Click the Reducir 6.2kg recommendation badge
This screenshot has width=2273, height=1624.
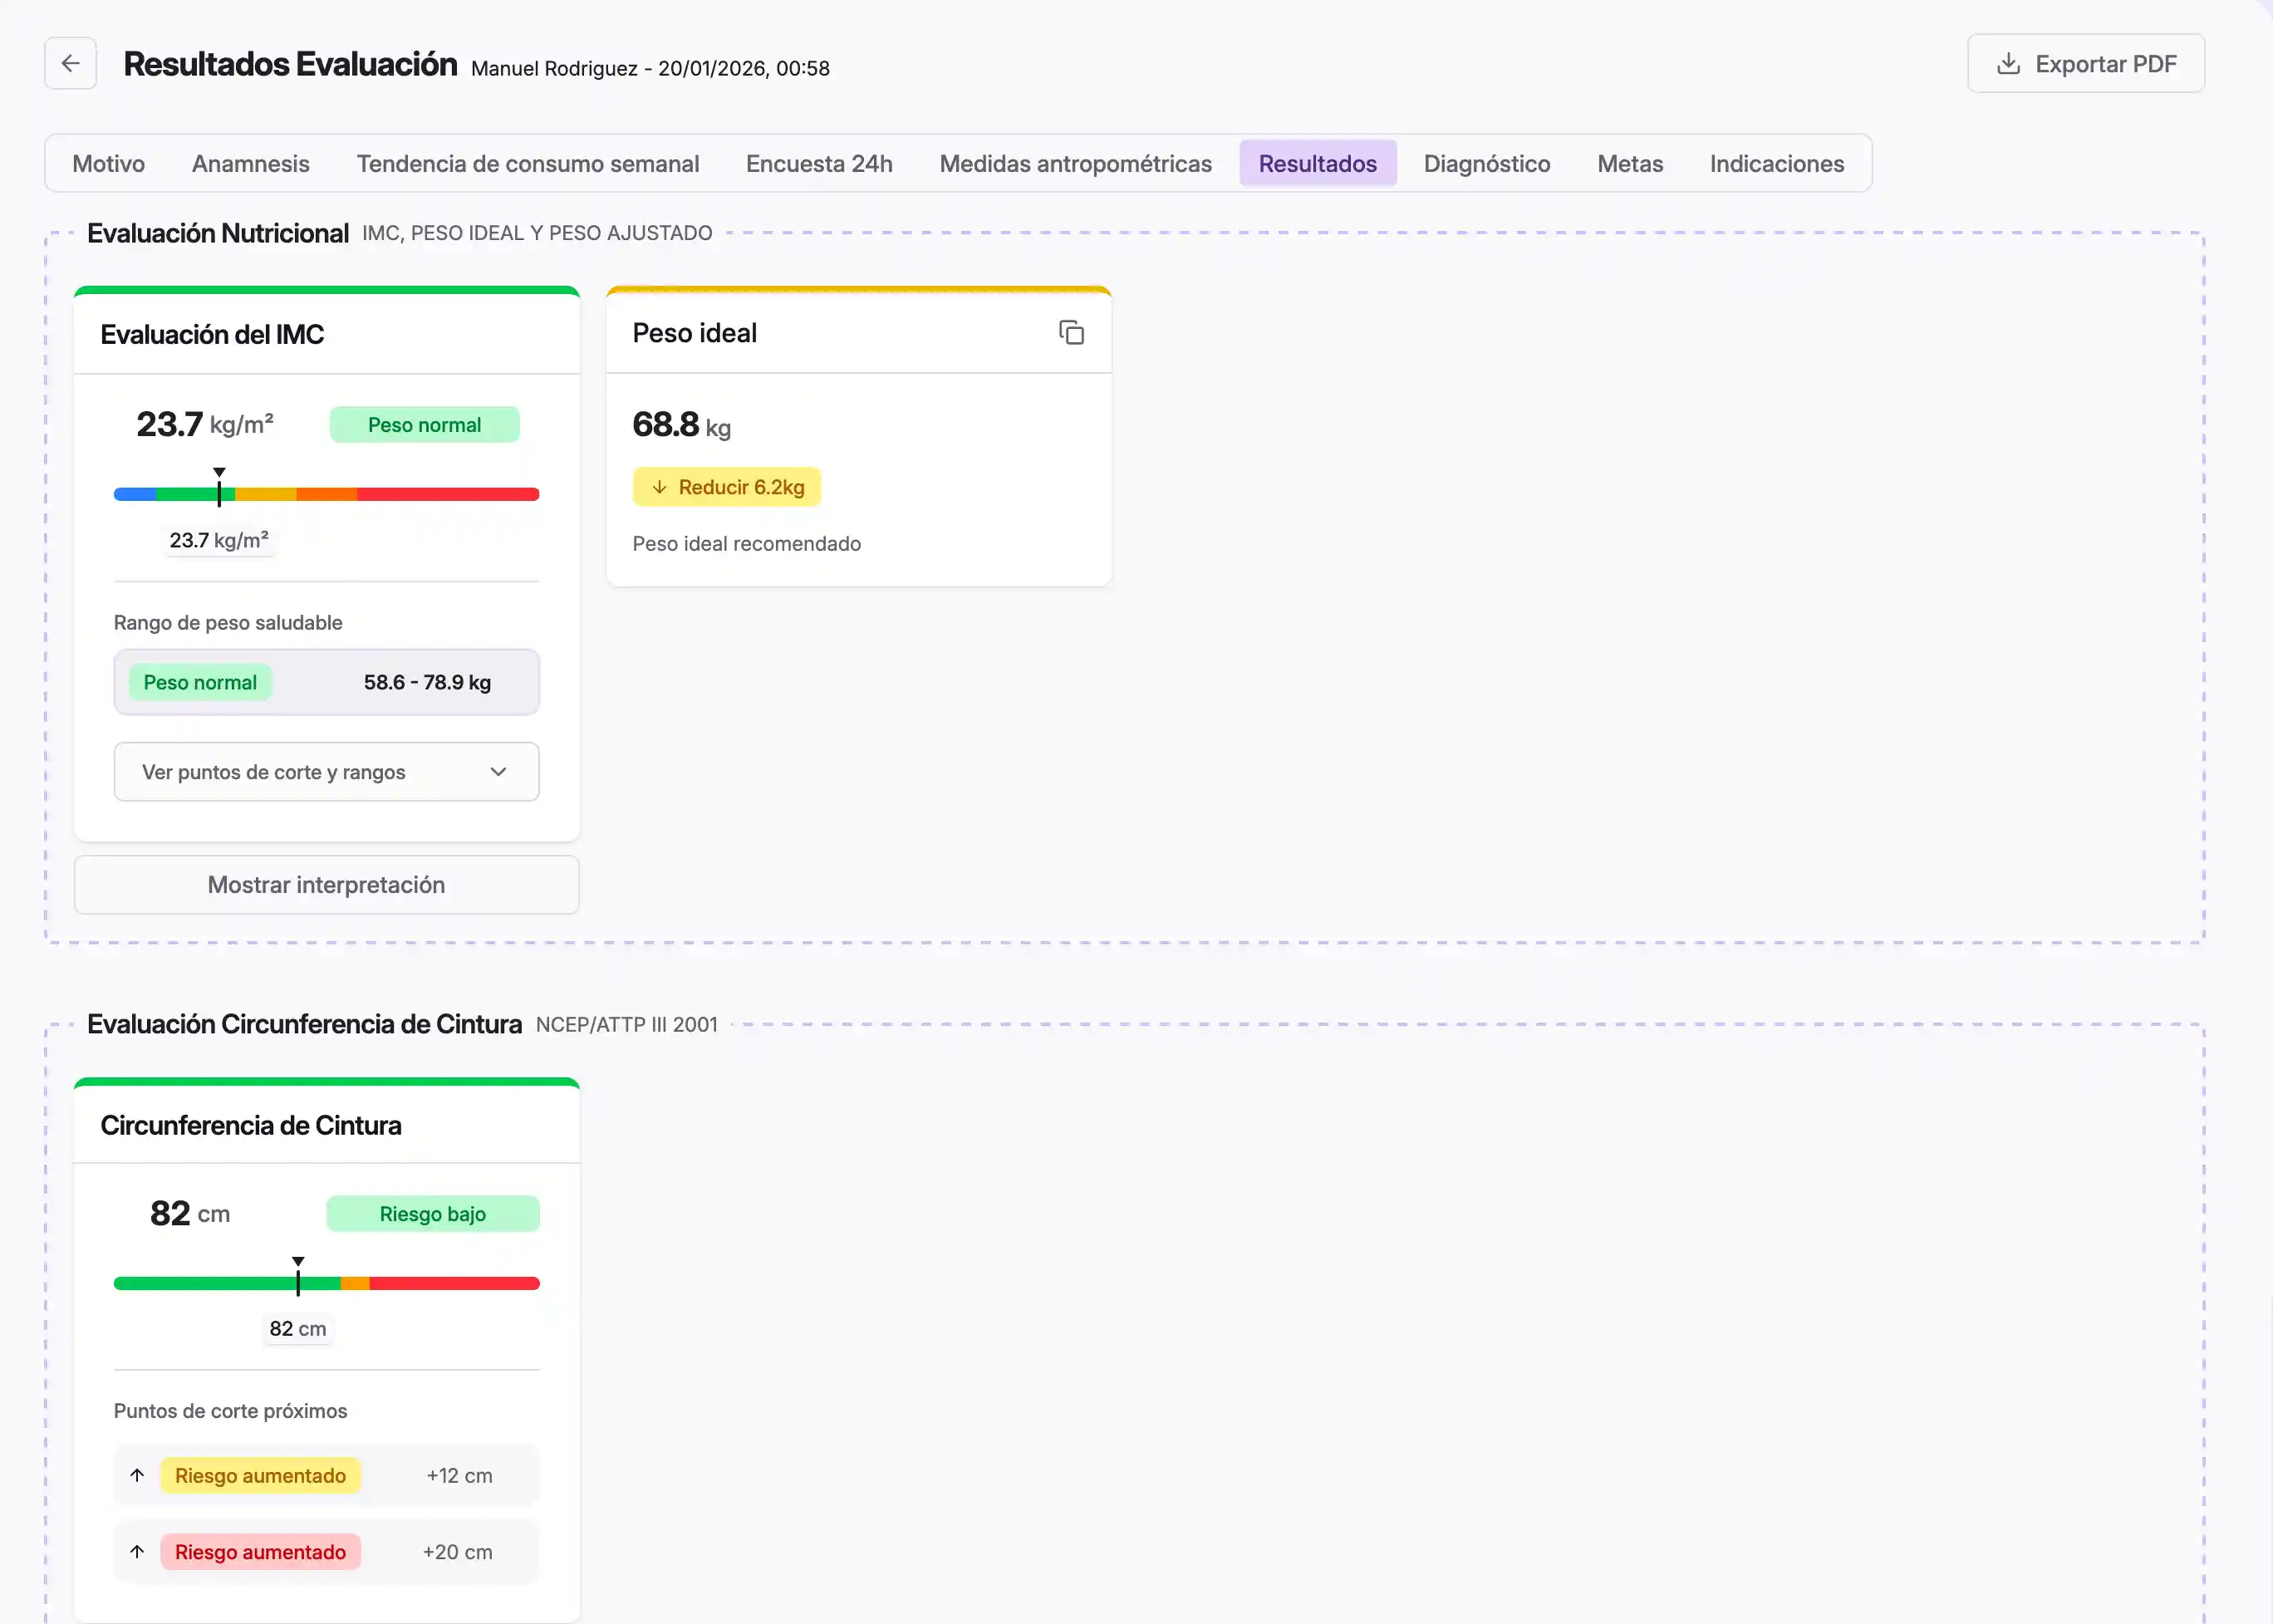pos(727,487)
